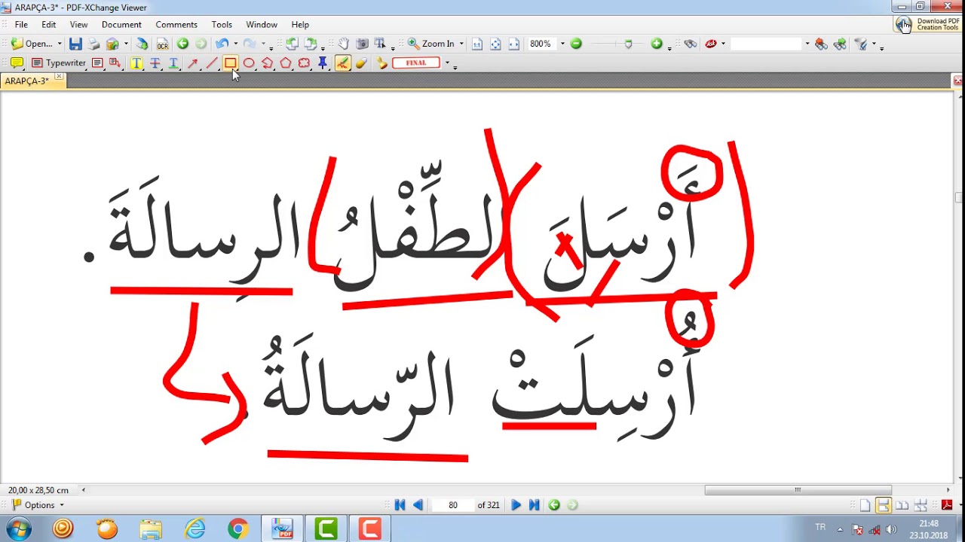This screenshot has width=965, height=542.
Task: Go to the previous page
Action: (x=418, y=505)
